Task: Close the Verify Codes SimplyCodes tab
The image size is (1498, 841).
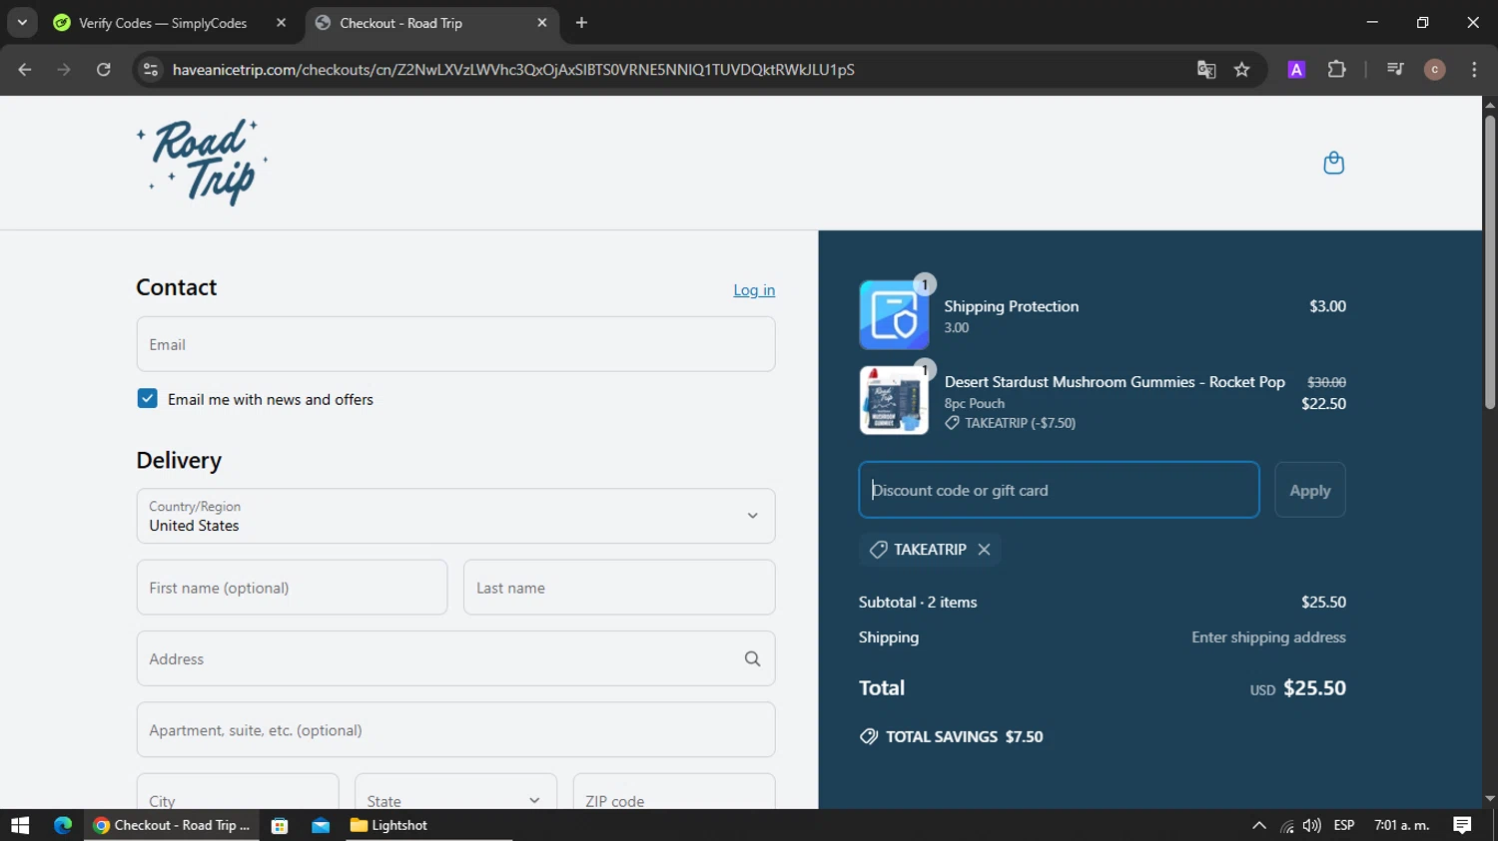Action: pos(281,22)
